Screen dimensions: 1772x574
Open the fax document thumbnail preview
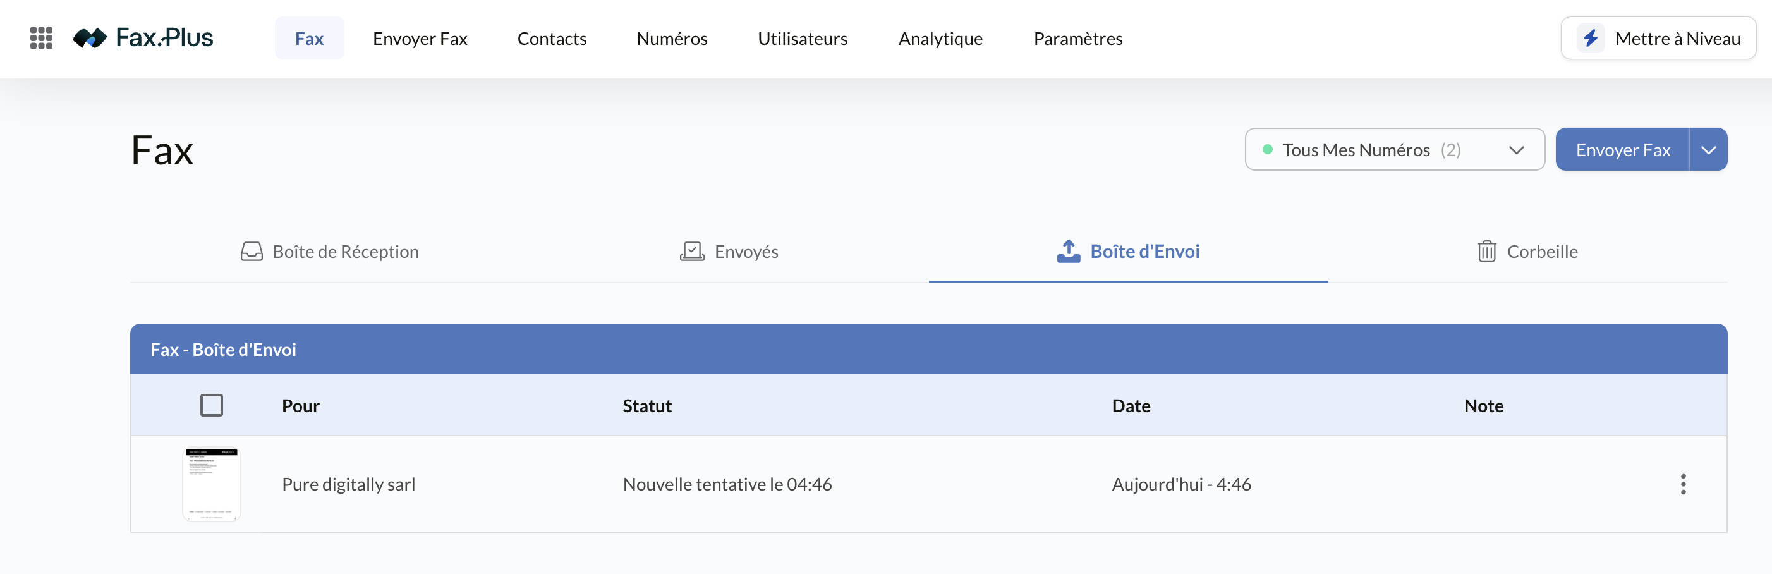click(x=211, y=484)
